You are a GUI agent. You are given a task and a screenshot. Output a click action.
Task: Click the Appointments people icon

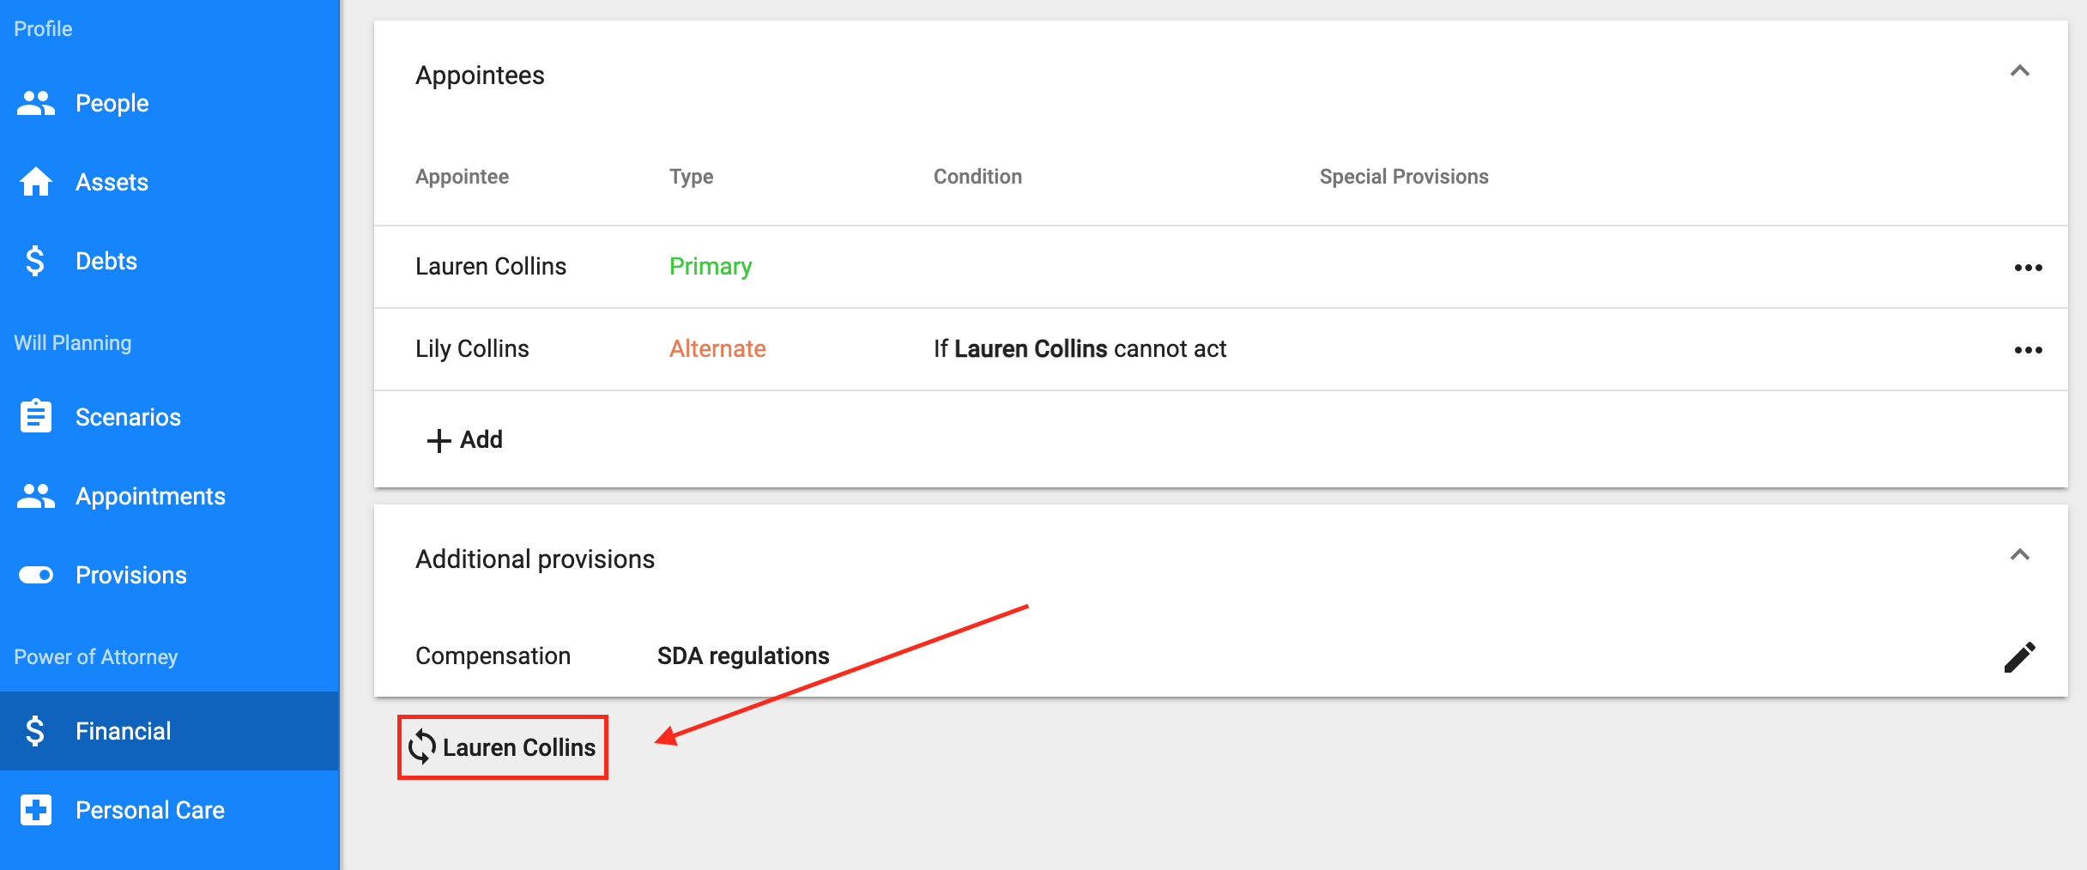(x=35, y=496)
